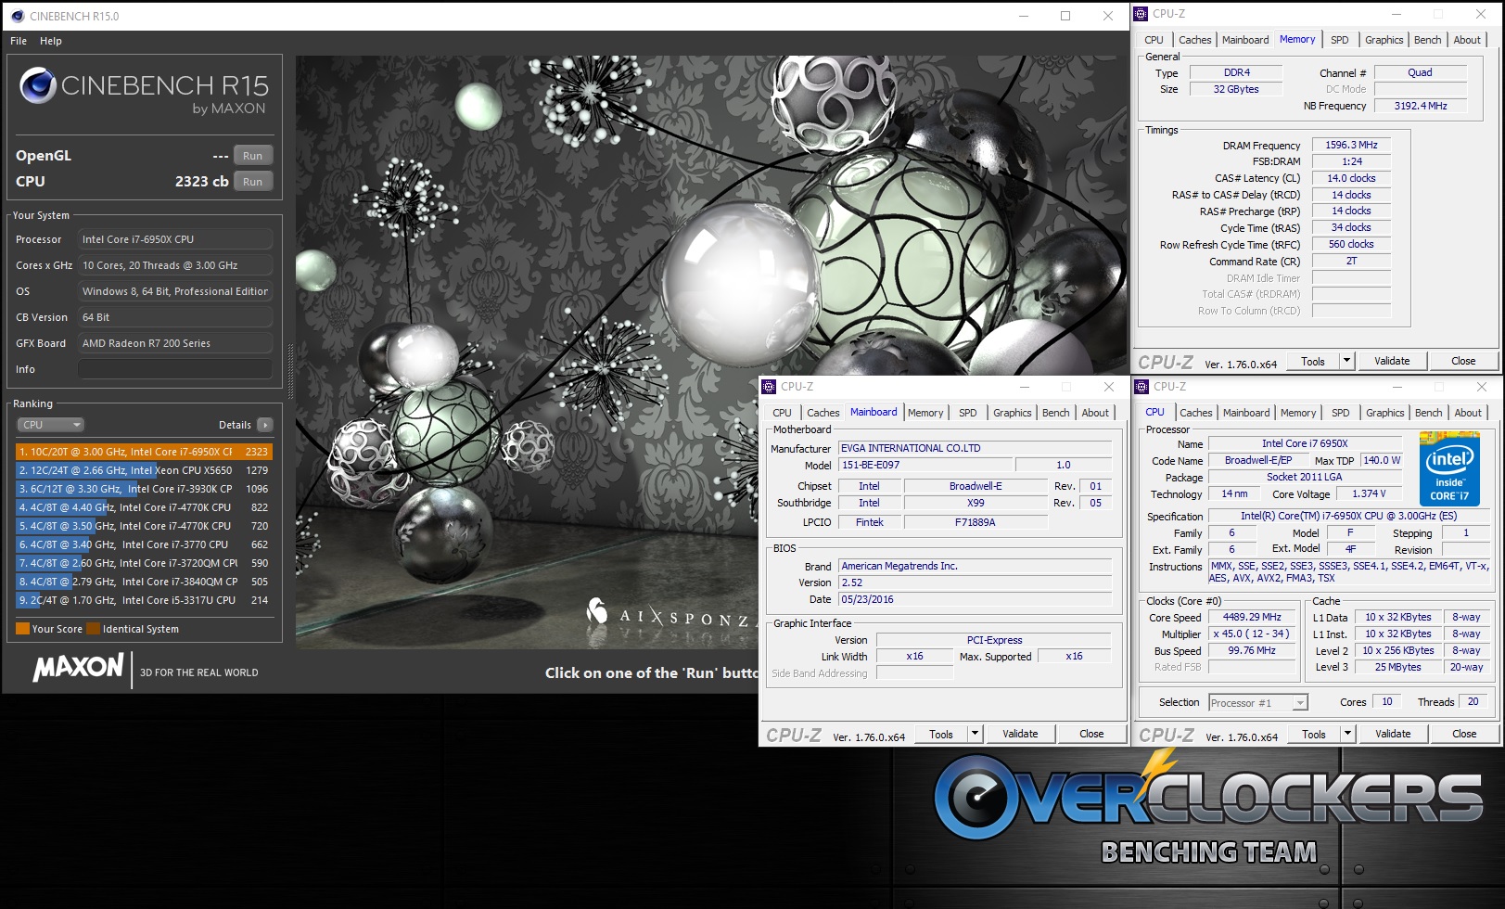1505x909 pixels.
Task: Click the CPU-Z CPU window title icon
Action: tap(1142, 387)
